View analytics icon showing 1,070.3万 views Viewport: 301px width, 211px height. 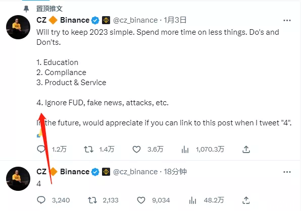point(185,150)
